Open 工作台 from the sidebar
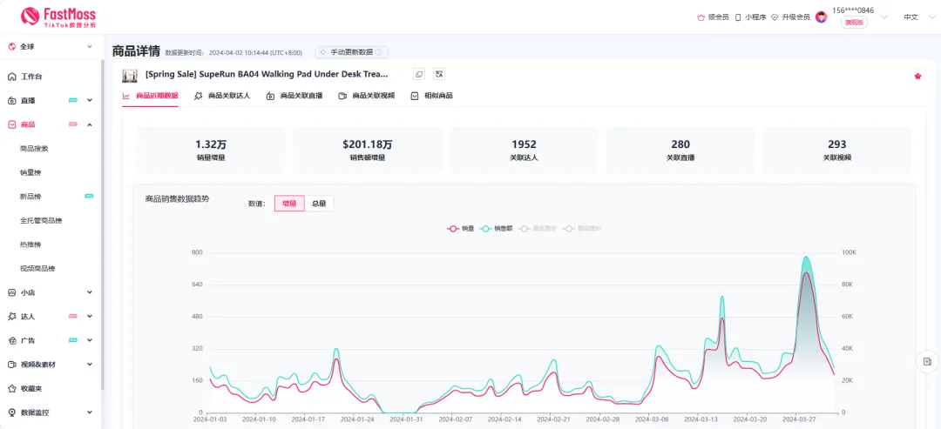 [x=31, y=77]
